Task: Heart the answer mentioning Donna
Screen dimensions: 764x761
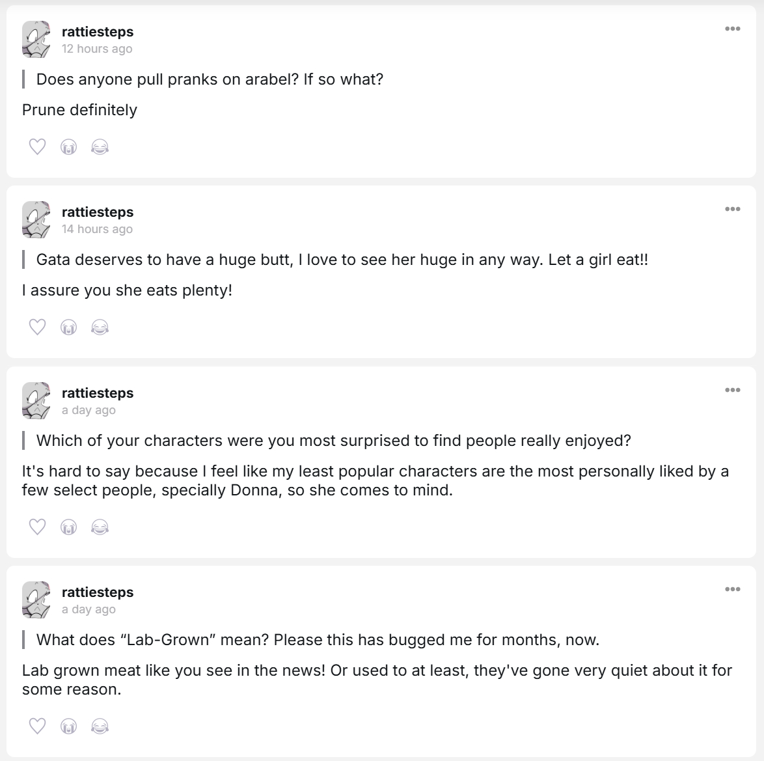Action: 38,527
